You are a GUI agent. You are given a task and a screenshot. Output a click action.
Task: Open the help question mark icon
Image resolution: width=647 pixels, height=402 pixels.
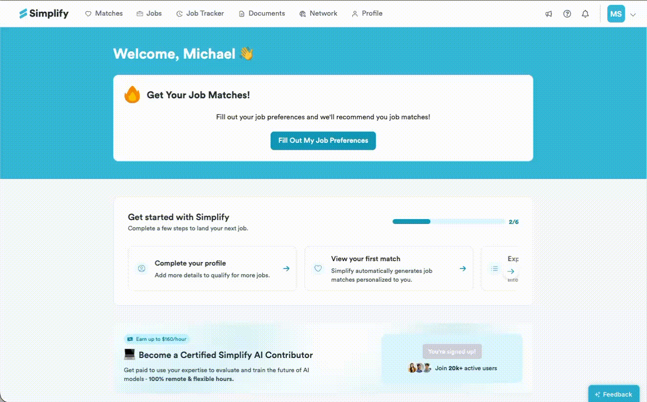(x=567, y=14)
